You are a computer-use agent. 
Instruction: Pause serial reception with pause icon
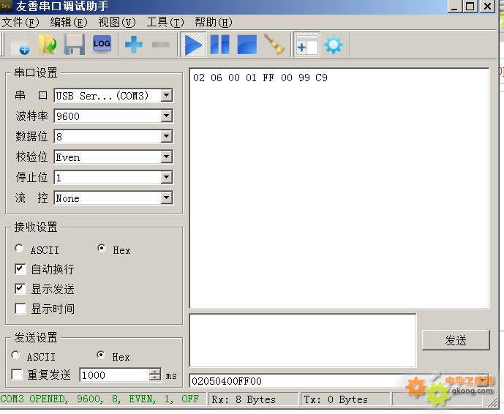(220, 45)
